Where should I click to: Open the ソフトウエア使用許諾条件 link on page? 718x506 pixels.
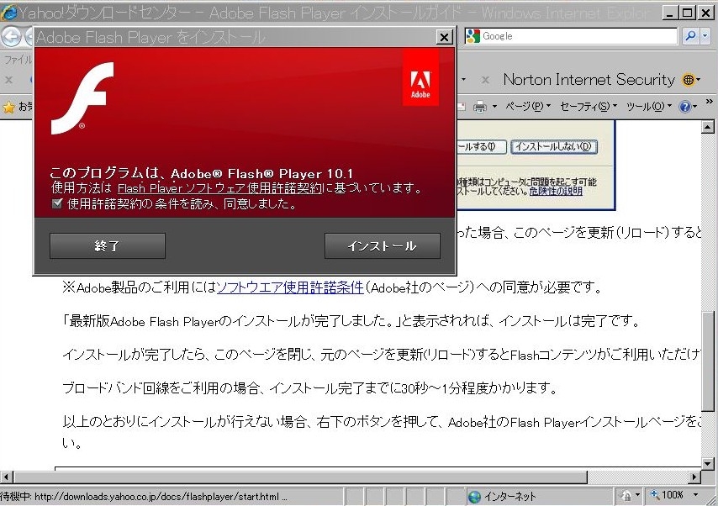pyautogui.click(x=290, y=287)
